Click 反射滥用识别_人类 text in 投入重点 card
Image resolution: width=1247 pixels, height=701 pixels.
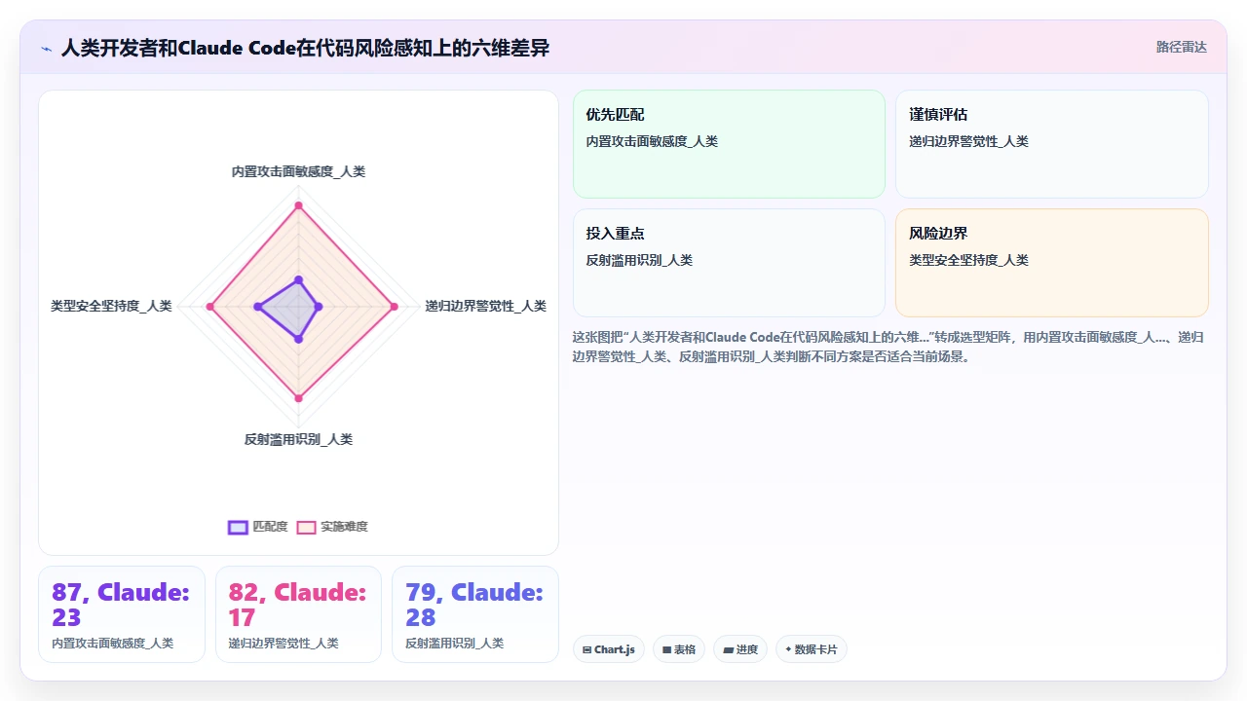pyautogui.click(x=639, y=260)
